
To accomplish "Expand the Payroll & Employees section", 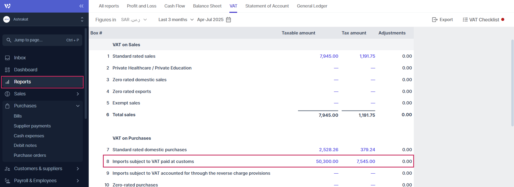I will [78, 181].
